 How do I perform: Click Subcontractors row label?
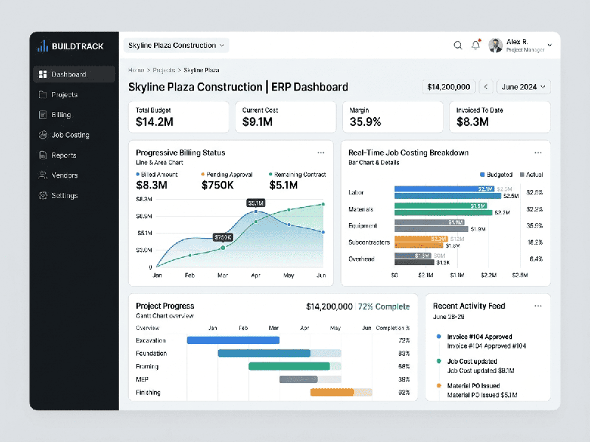369,242
